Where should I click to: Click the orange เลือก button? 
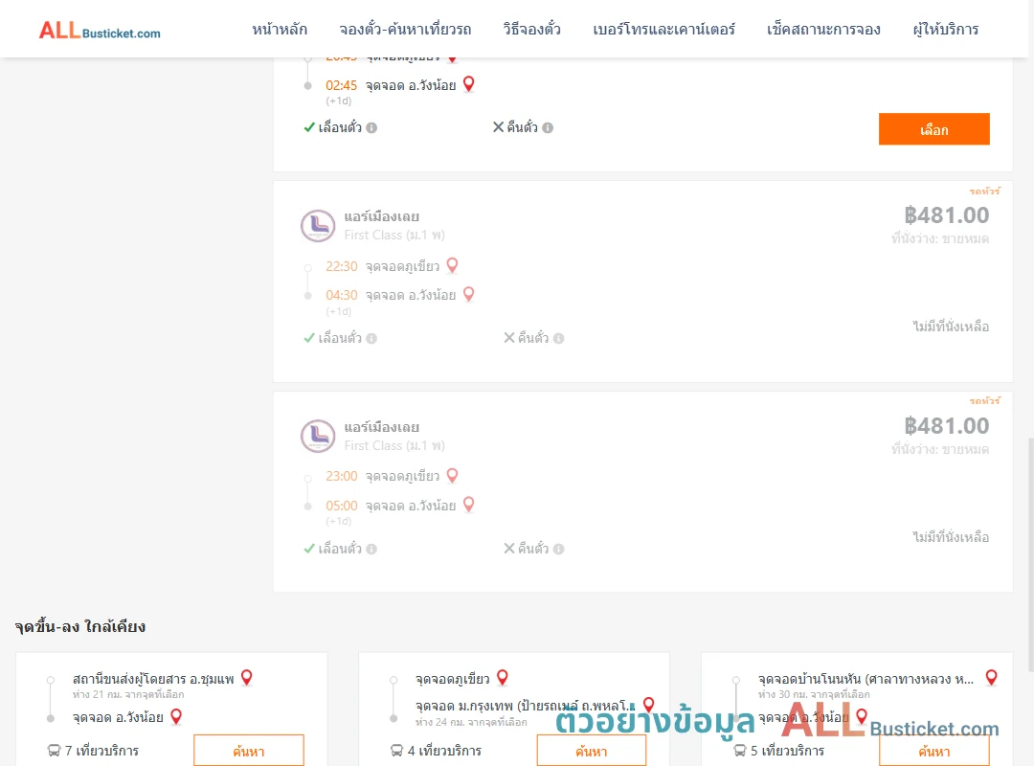click(933, 129)
